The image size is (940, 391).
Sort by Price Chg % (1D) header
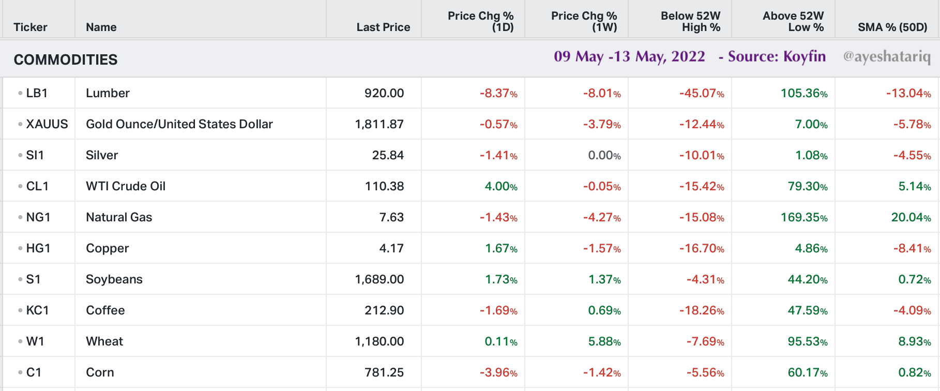[x=481, y=21]
